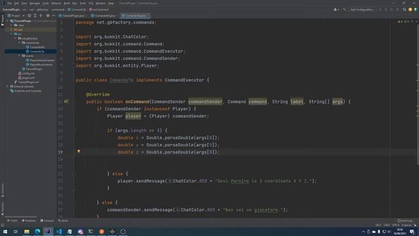The width and height of the screenshot is (419, 236).
Task: Hide the Project panel with minus icon
Action: [54, 16]
